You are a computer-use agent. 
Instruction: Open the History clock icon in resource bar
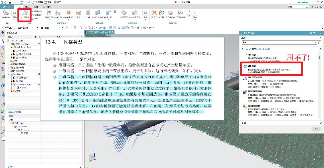click(x=3, y=103)
